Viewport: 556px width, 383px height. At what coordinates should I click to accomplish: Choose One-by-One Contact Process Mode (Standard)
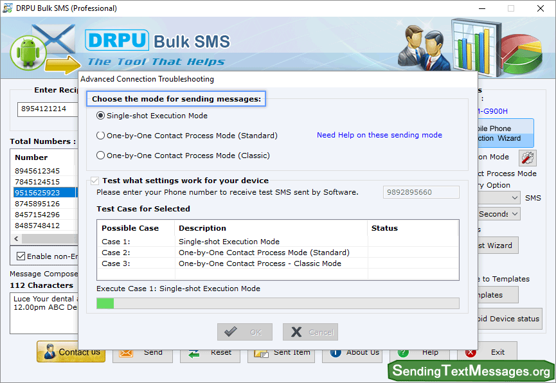pyautogui.click(x=100, y=136)
